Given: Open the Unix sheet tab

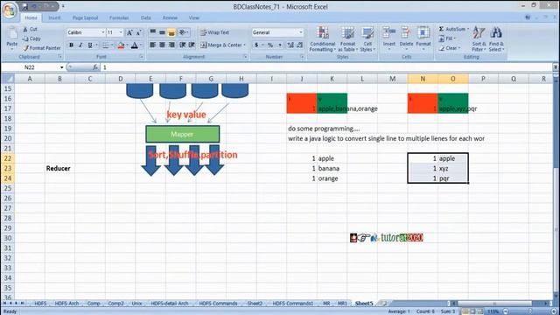Looking at the screenshot, I should click(136, 304).
